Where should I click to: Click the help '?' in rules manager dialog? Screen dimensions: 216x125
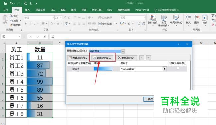[x=178, y=44]
